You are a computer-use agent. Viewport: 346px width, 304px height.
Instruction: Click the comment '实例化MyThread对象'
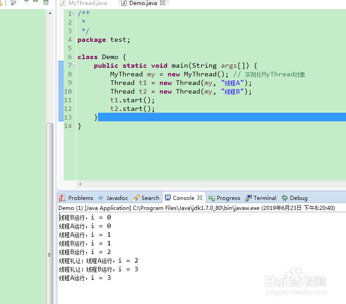click(275, 75)
